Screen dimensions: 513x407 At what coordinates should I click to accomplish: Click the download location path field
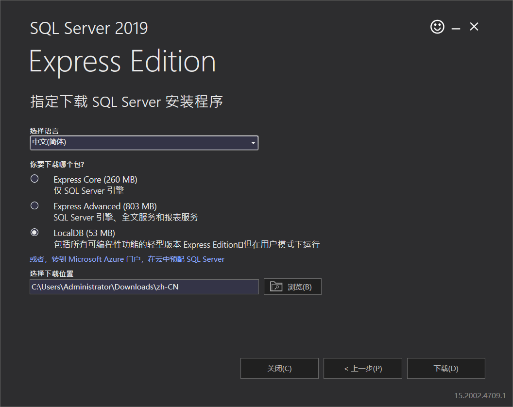tap(144, 287)
